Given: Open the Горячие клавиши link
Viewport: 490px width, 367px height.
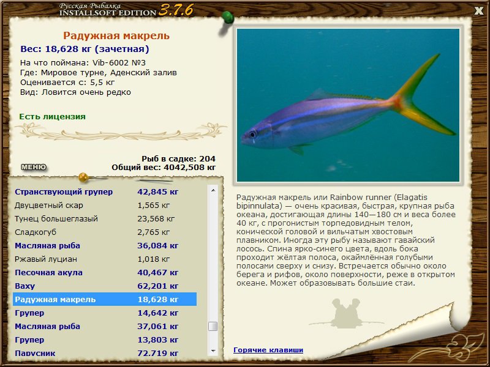Looking at the screenshot, I should coord(268,350).
